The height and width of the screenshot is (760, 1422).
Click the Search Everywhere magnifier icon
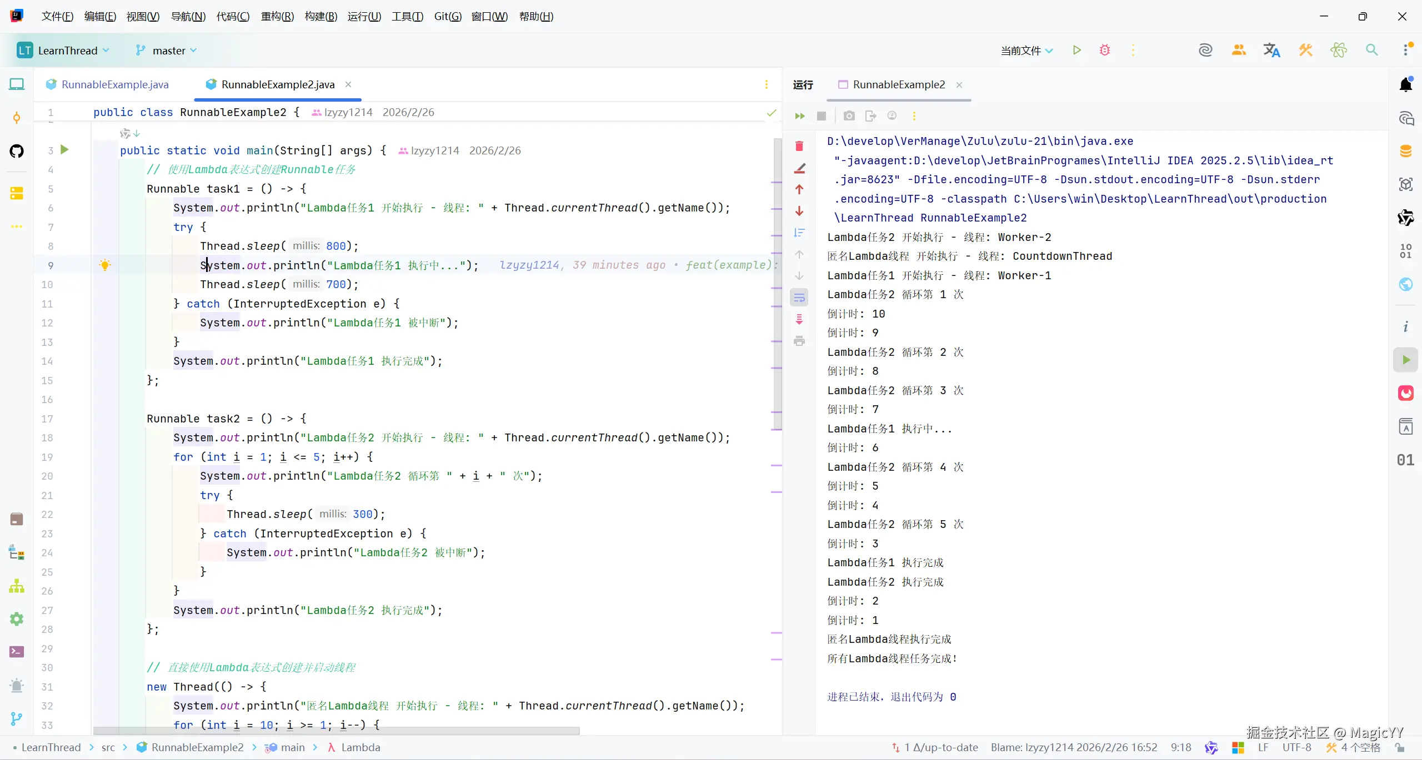click(x=1371, y=51)
